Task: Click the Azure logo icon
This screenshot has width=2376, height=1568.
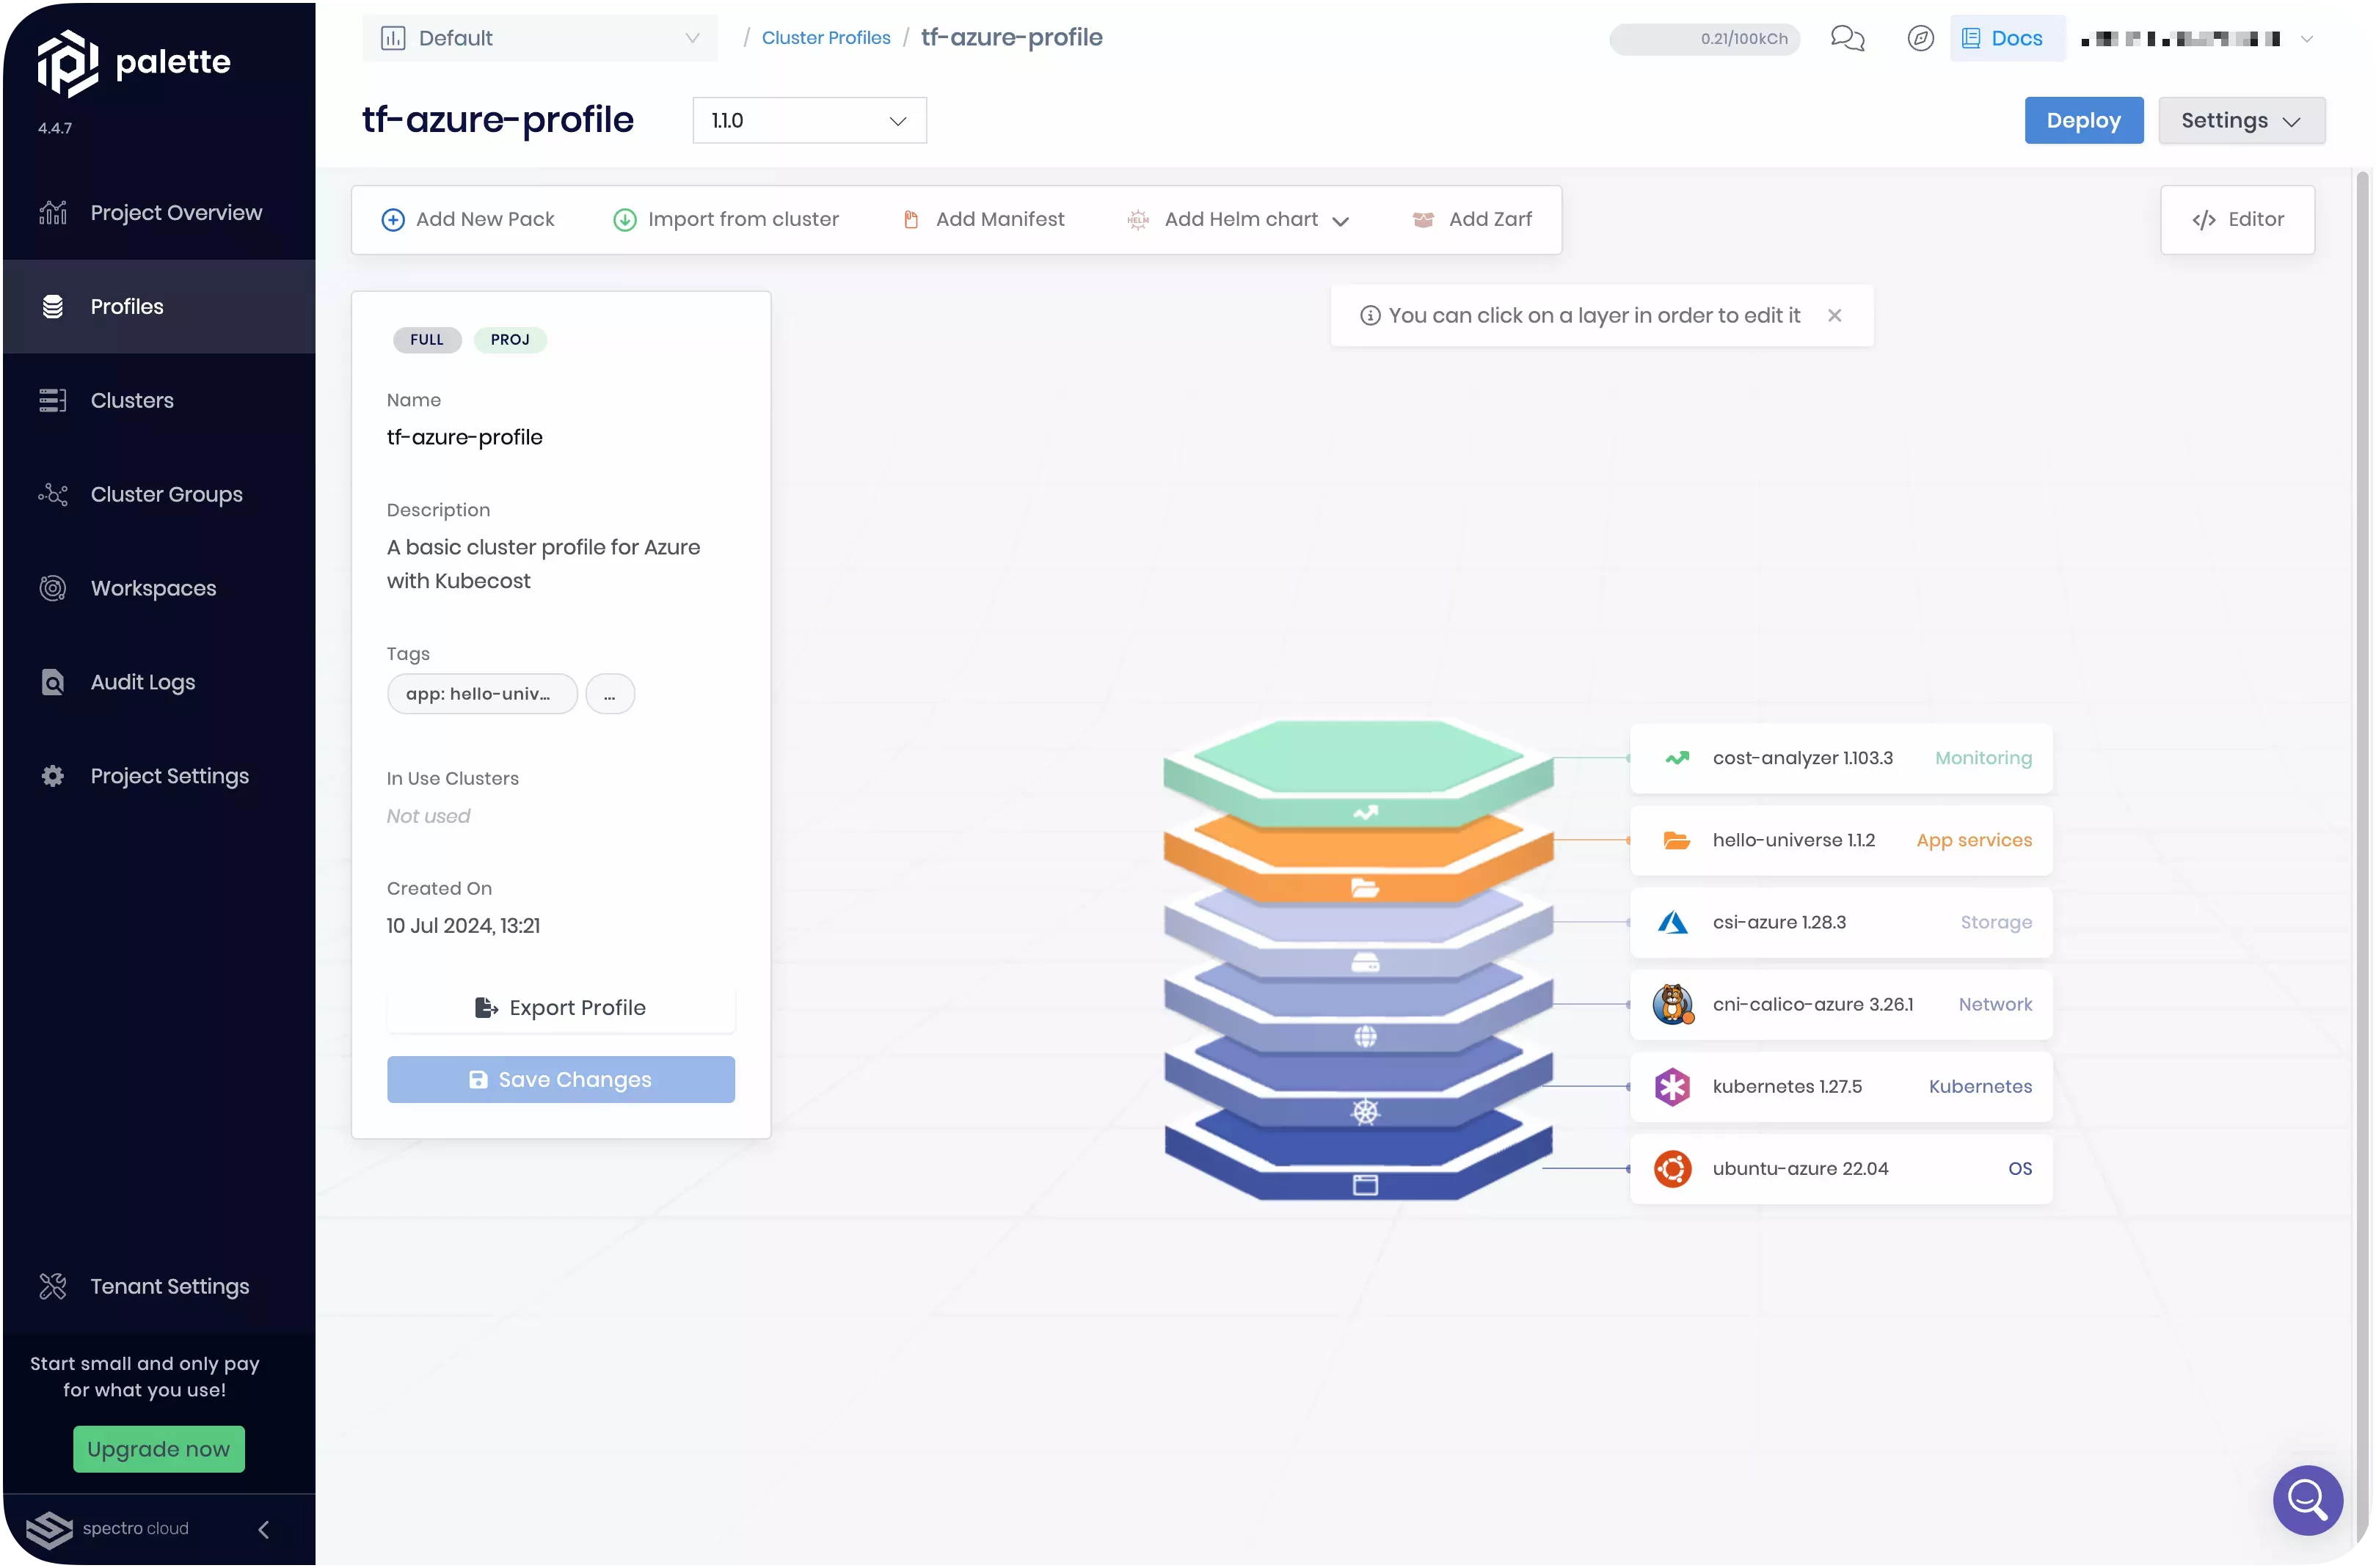Action: 1673,922
